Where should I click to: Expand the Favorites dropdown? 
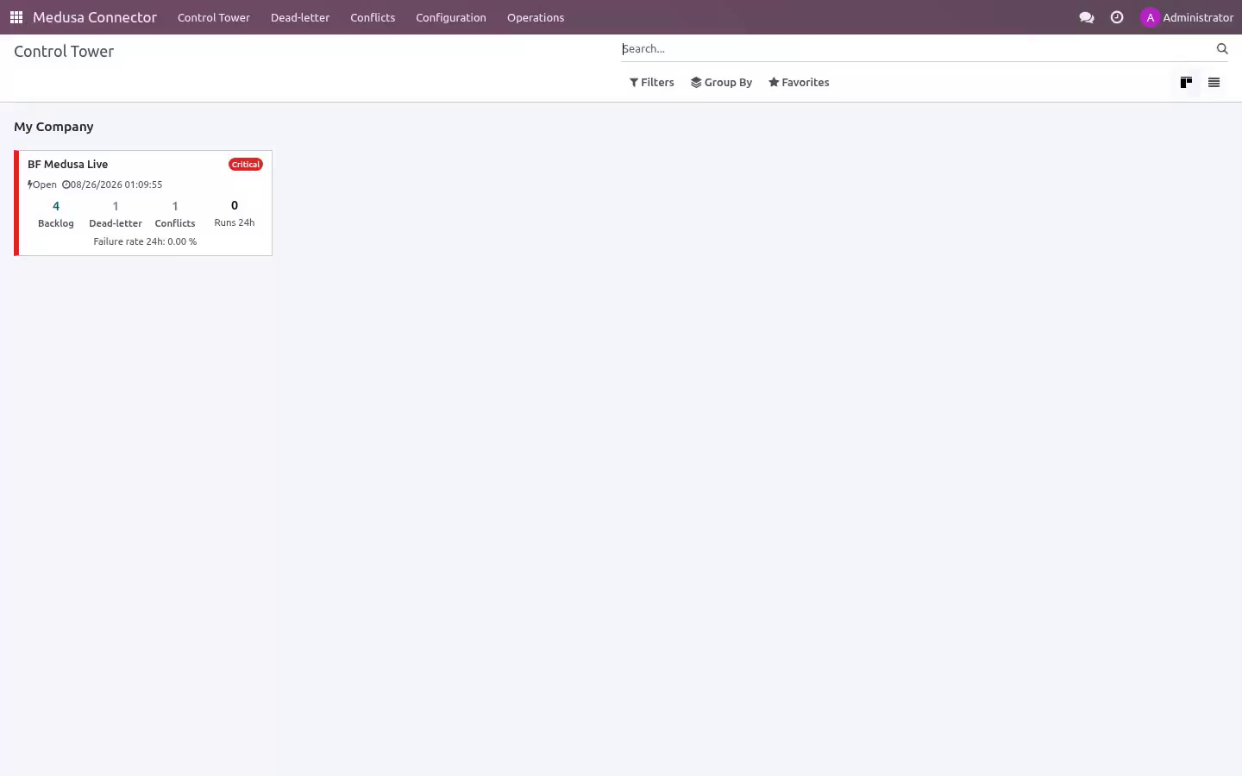pyautogui.click(x=799, y=83)
